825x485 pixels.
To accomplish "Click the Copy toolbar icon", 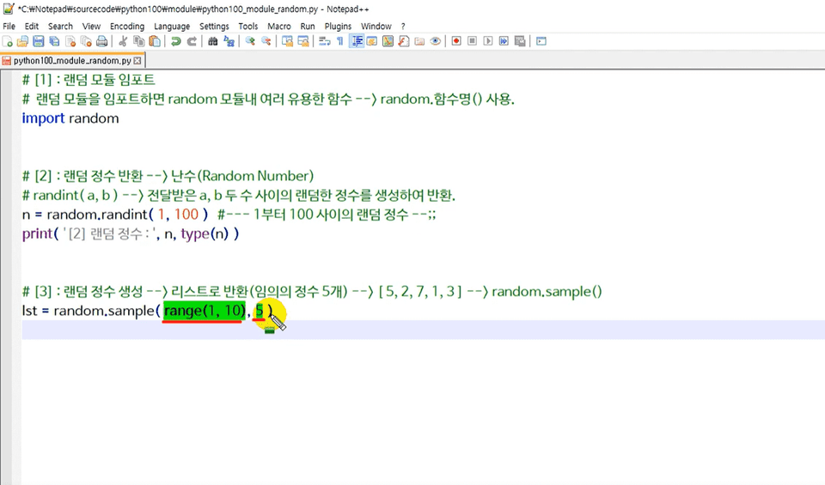I will [139, 41].
